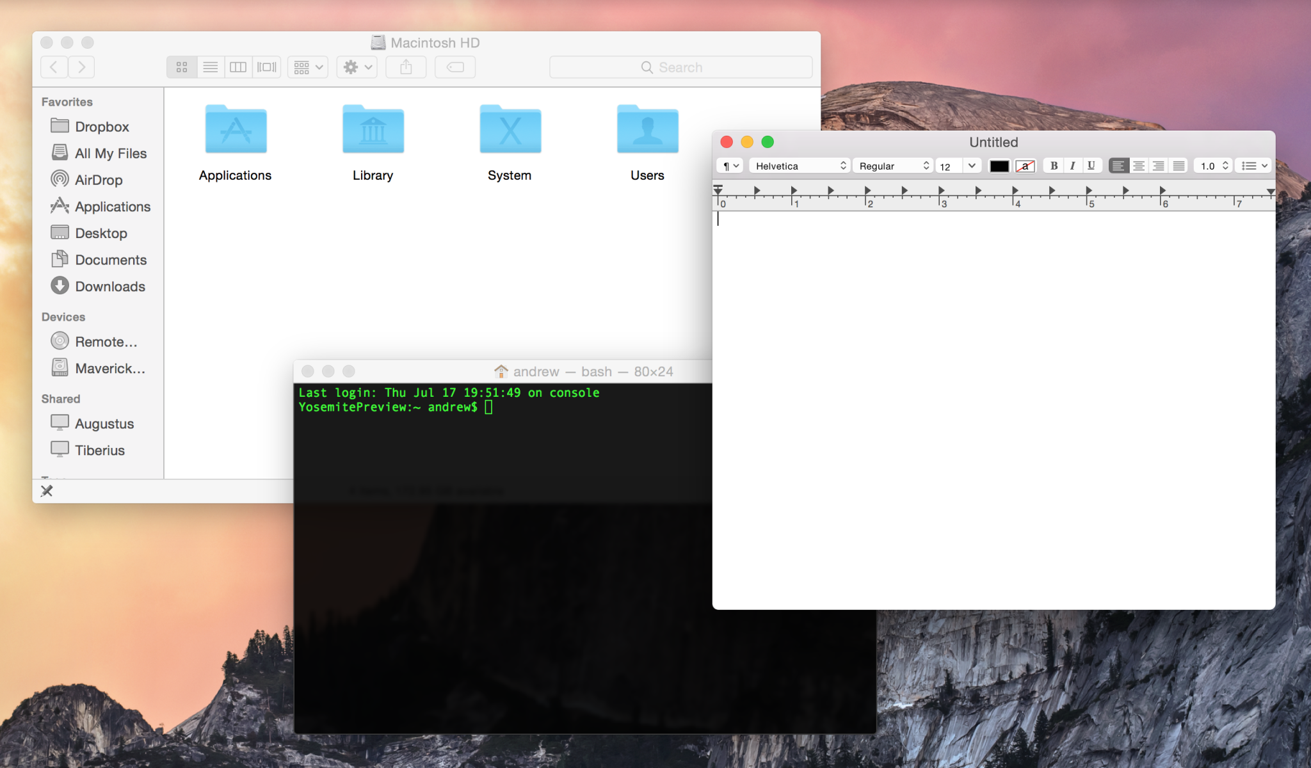This screenshot has height=768, width=1311.
Task: Open the arrange items menu in Finder
Action: tap(307, 67)
